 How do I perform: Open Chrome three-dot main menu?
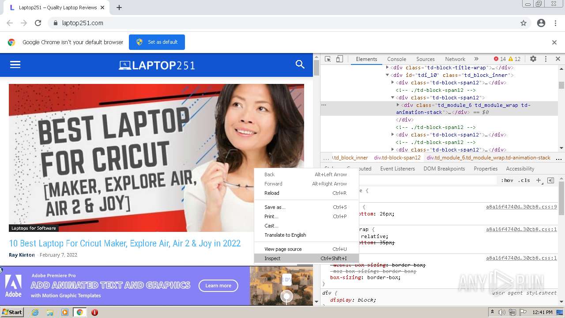point(555,23)
